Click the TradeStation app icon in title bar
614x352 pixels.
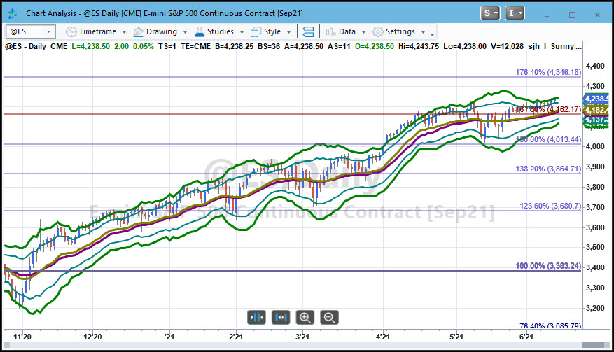click(12, 14)
